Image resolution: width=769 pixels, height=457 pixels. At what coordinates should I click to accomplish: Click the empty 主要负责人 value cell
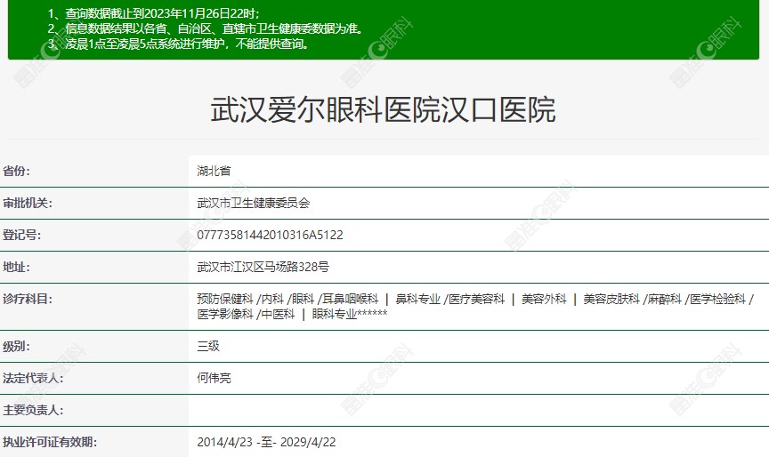[x=478, y=410]
